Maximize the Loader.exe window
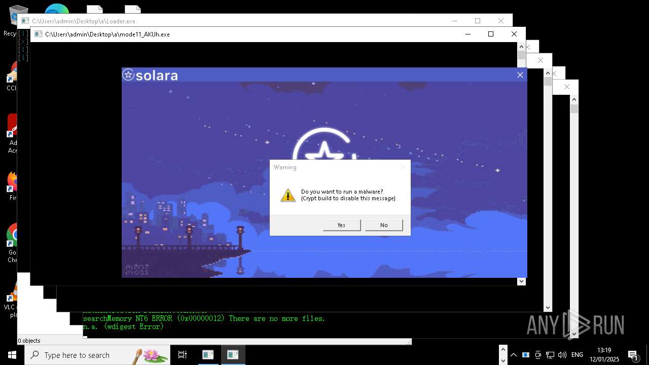Image resolution: width=649 pixels, height=365 pixels. coord(478,21)
